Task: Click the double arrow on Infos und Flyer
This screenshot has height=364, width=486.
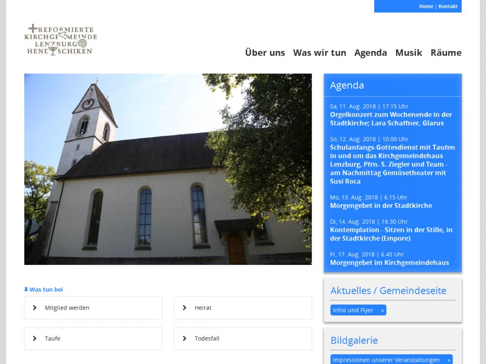Action: click(382, 311)
